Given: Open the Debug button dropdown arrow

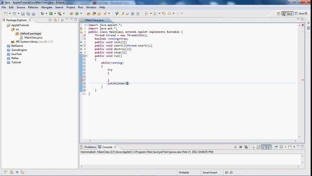Looking at the screenshot, I should (x=46, y=14).
